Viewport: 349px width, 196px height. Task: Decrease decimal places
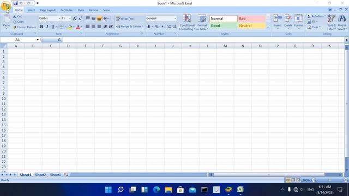click(174, 27)
